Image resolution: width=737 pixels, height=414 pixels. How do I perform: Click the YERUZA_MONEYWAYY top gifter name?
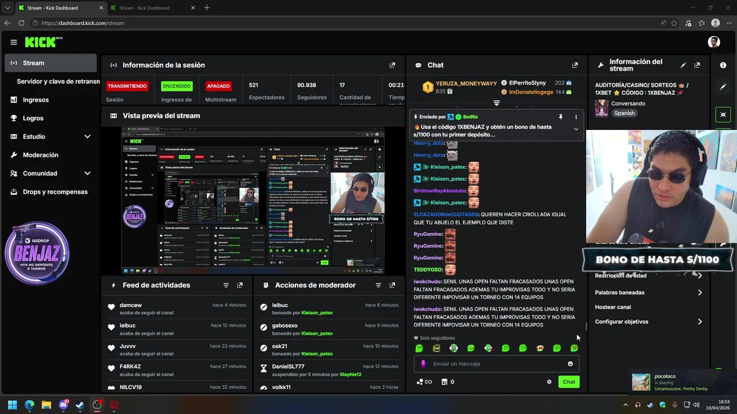pyautogui.click(x=466, y=83)
